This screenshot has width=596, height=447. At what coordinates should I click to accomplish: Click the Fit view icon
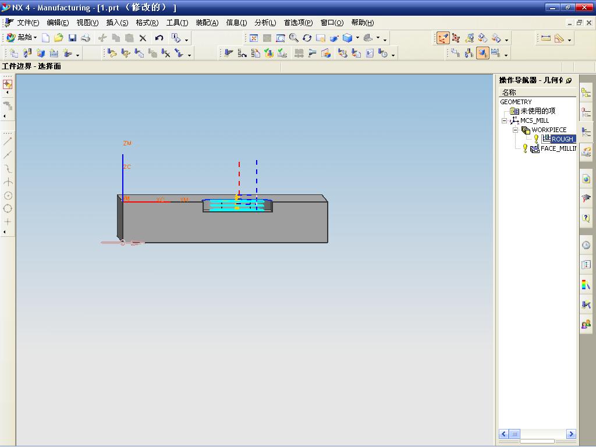[254, 38]
